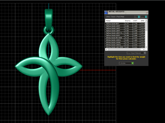Screen dimensions: 165x123
Task: Select the White Gold:9K PdW row
Action: click(x=125, y=38)
